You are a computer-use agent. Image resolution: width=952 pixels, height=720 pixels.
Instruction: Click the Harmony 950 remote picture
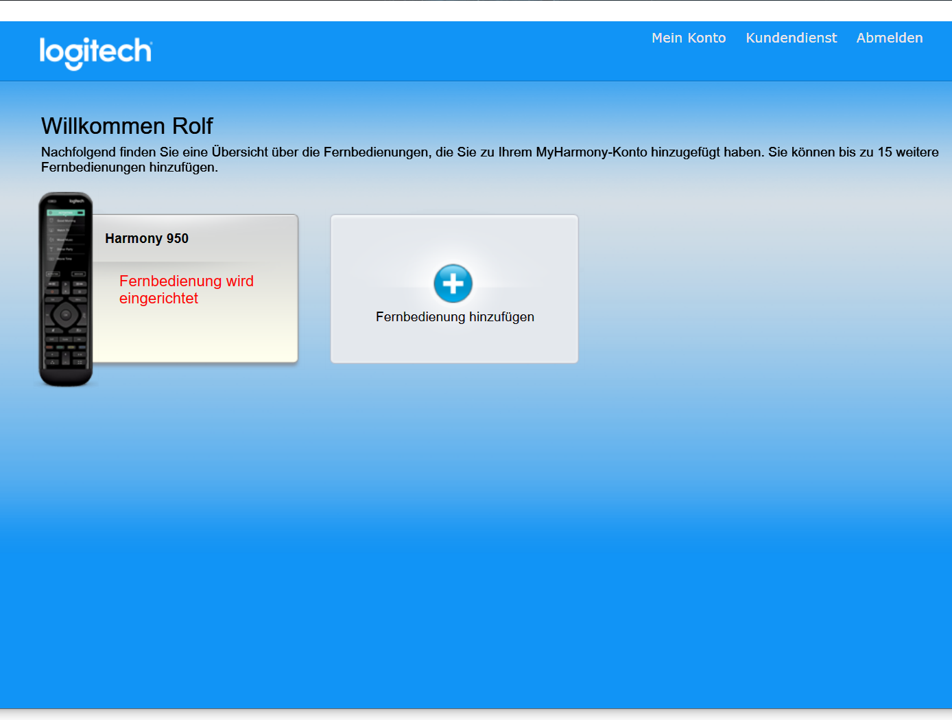coord(66,288)
